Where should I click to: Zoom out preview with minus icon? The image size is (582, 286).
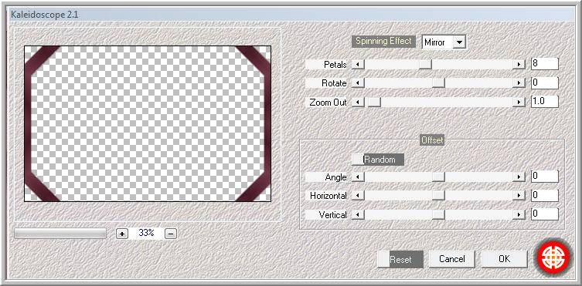click(170, 234)
